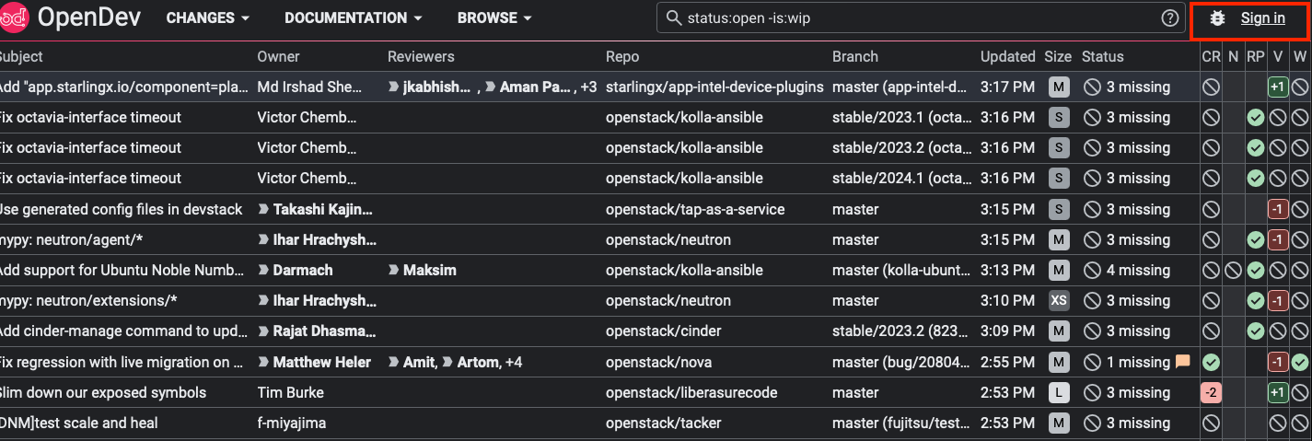Viewport: 1312px width, 441px height.
Task: Open 'Slim down our exposed symbols' change
Action: point(102,393)
